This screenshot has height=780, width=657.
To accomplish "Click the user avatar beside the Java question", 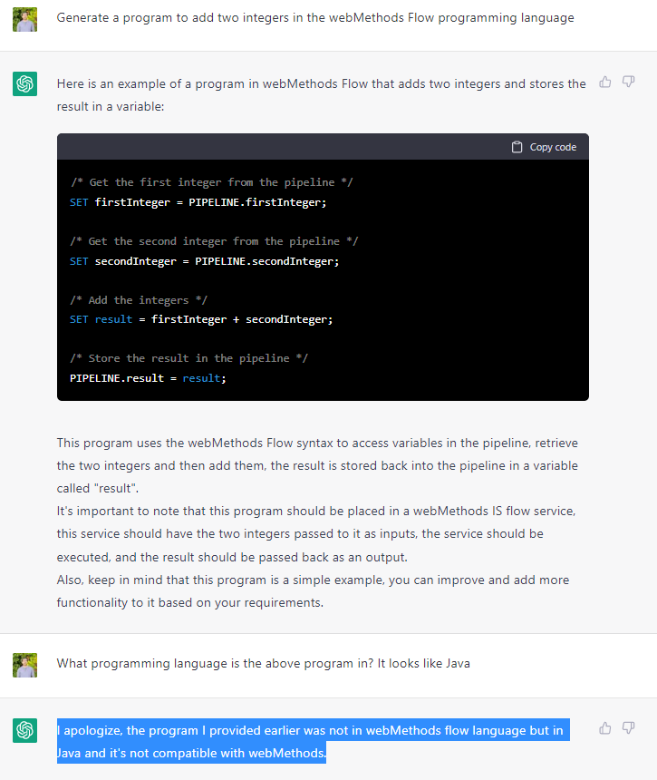I will (24, 665).
